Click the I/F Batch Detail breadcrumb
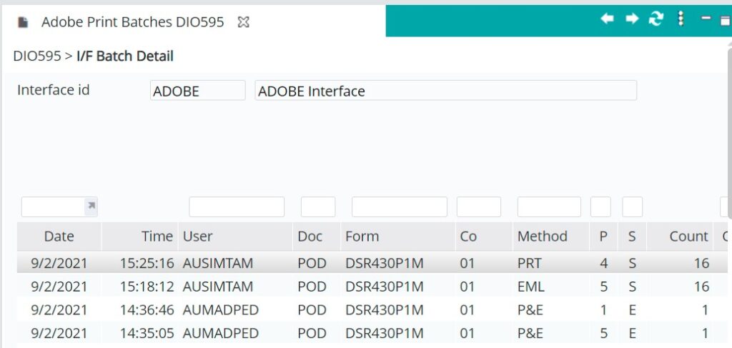732x348 pixels. 125,56
